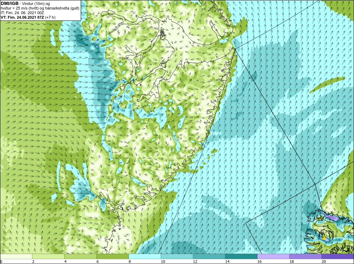Select the 16–18 m/s lavender legend swatch
This screenshot has width=354, height=264.
pyautogui.click(x=273, y=257)
